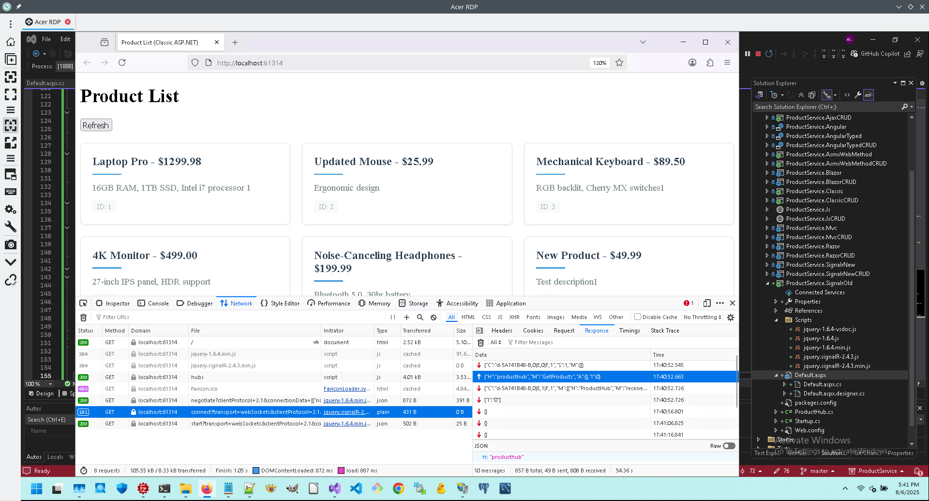Open the GitHub Copilot button

click(x=875, y=54)
